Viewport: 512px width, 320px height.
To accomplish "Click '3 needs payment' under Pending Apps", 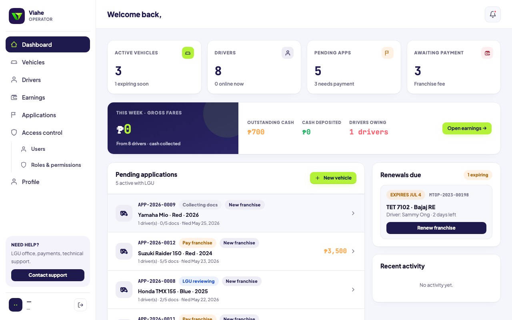I will (334, 84).
